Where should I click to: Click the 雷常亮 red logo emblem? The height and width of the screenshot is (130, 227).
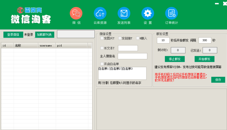tap(20, 10)
